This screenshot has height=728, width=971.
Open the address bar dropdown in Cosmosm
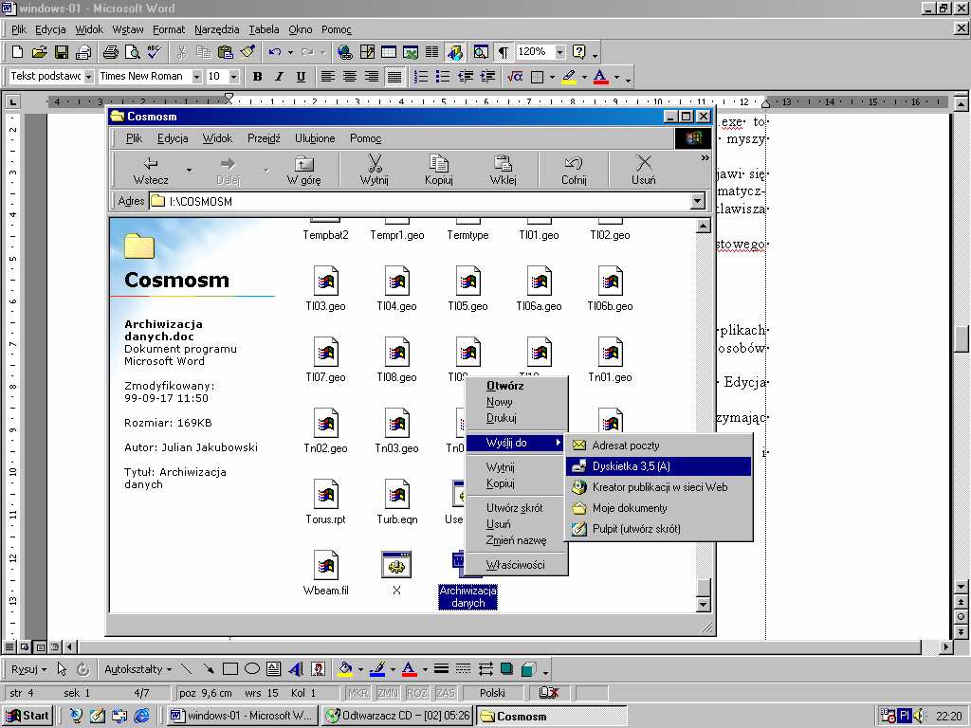(x=698, y=201)
